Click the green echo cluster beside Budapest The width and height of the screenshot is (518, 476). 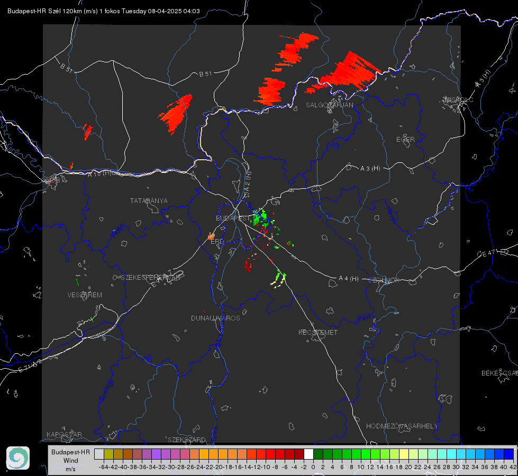(x=259, y=216)
